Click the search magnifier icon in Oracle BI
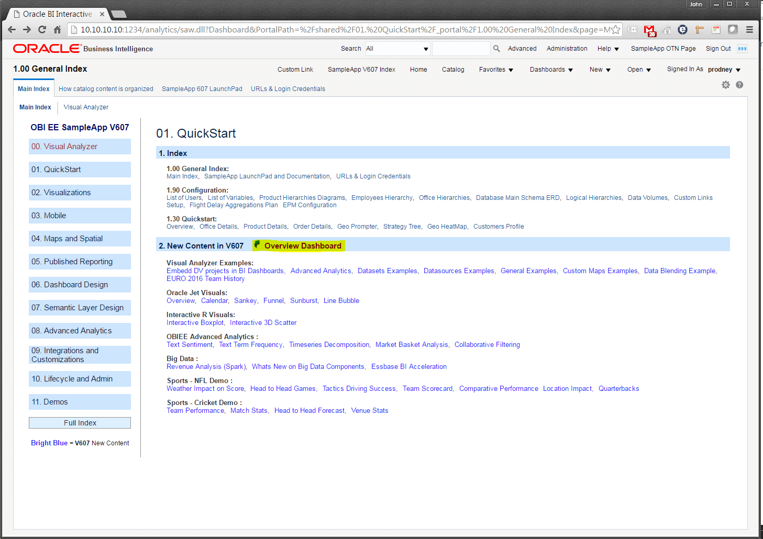The height and width of the screenshot is (539, 763). [x=496, y=49]
